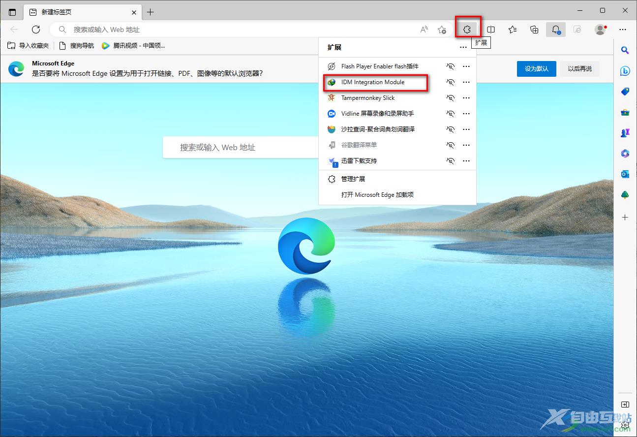Screen dimensions: 637x437
Task: Open more actions for 谷歌翻译菜单
Action: (466, 145)
